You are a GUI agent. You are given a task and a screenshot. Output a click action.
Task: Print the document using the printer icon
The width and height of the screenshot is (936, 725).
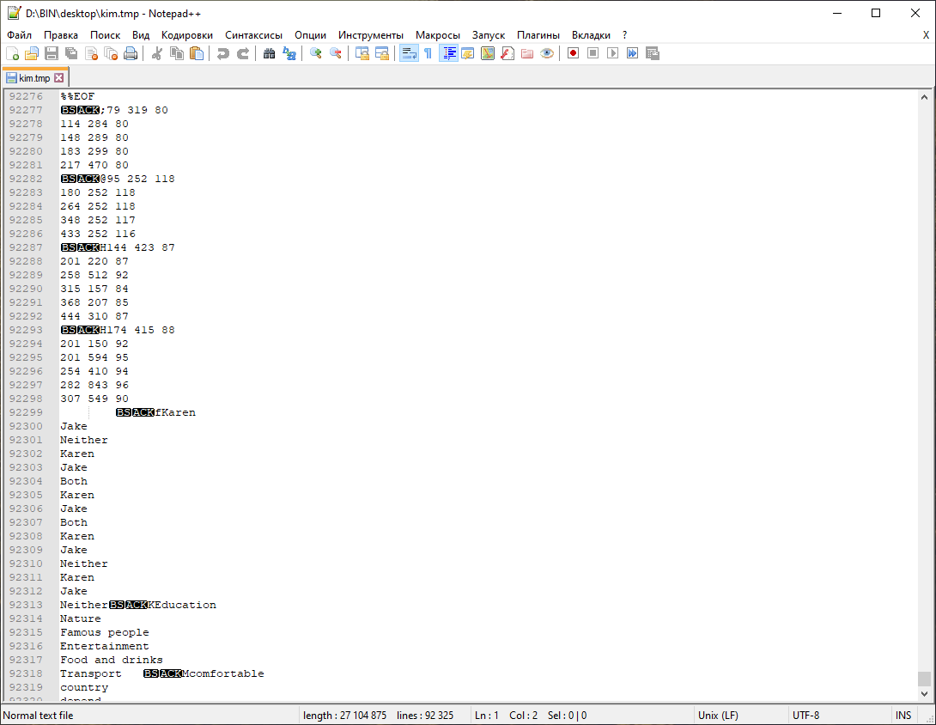point(131,54)
